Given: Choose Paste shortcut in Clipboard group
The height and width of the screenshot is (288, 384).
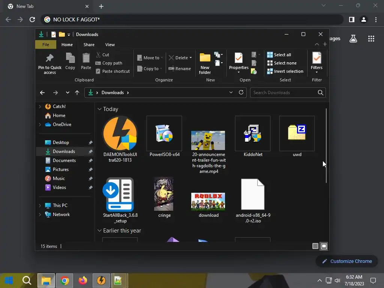Looking at the screenshot, I should (113, 71).
